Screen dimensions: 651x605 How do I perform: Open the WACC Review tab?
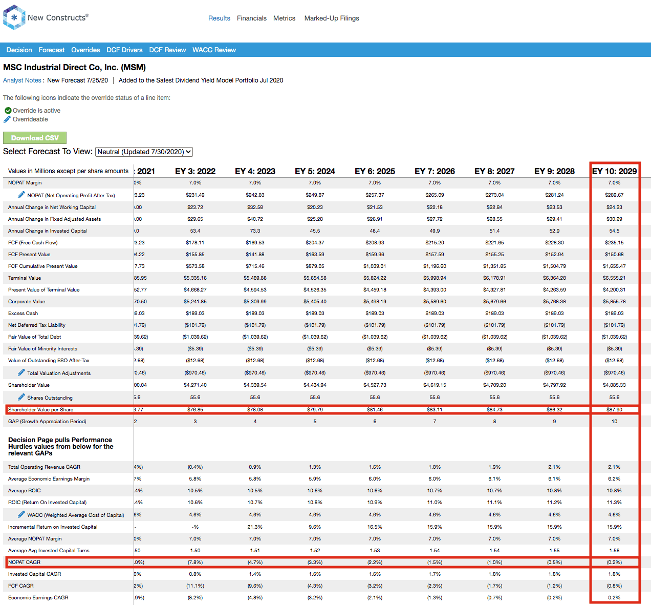point(214,50)
